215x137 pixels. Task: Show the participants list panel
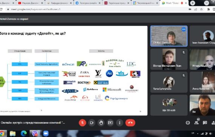(197, 123)
